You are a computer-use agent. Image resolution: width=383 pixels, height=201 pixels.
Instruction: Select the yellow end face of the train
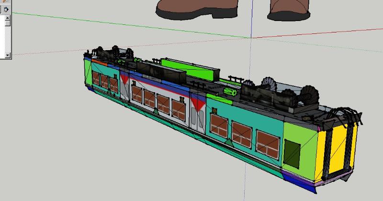pos(339,149)
